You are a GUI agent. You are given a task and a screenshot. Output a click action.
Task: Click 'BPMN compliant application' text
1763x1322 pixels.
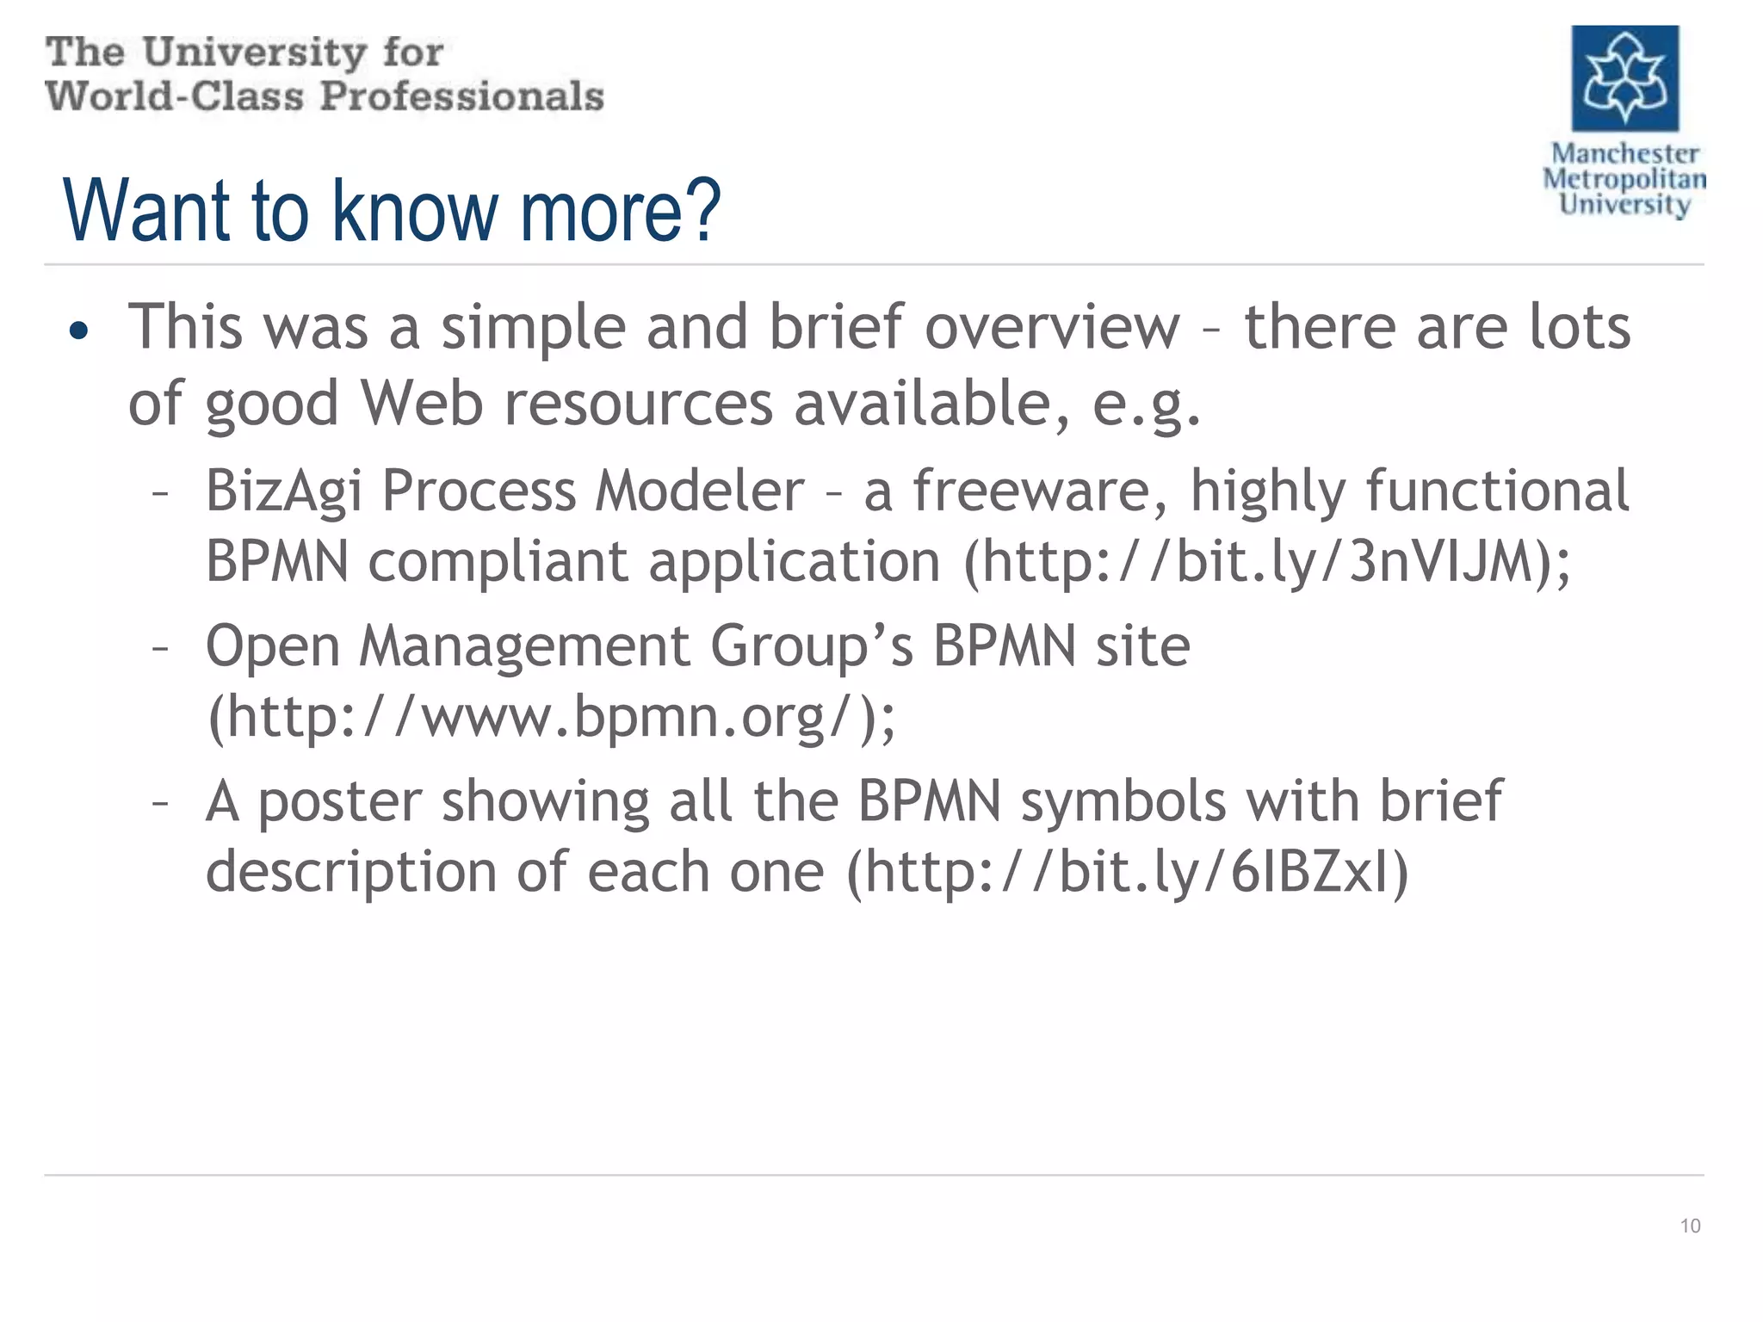pyautogui.click(x=573, y=561)
